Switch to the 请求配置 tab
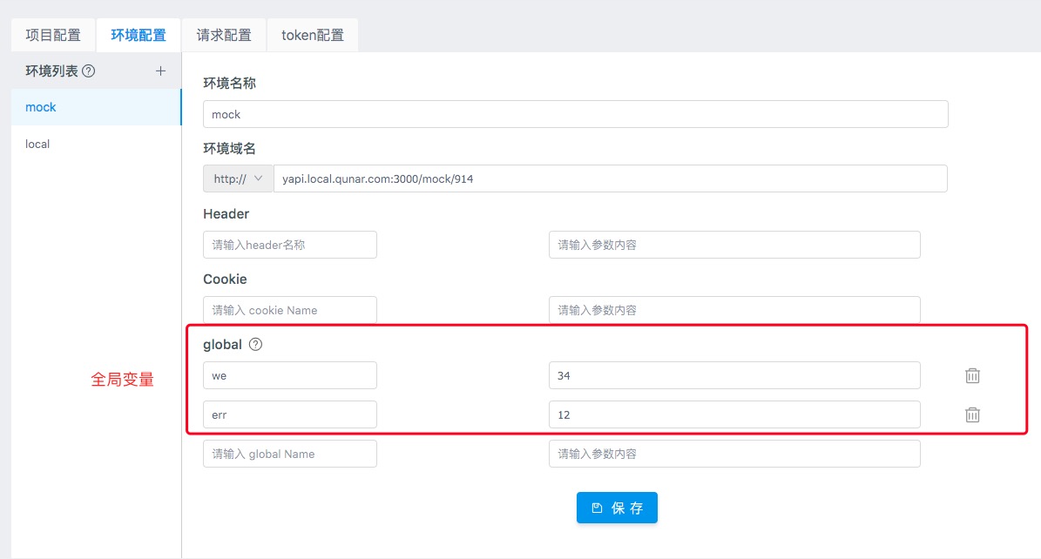Image resolution: width=1041 pixels, height=559 pixels. (224, 35)
